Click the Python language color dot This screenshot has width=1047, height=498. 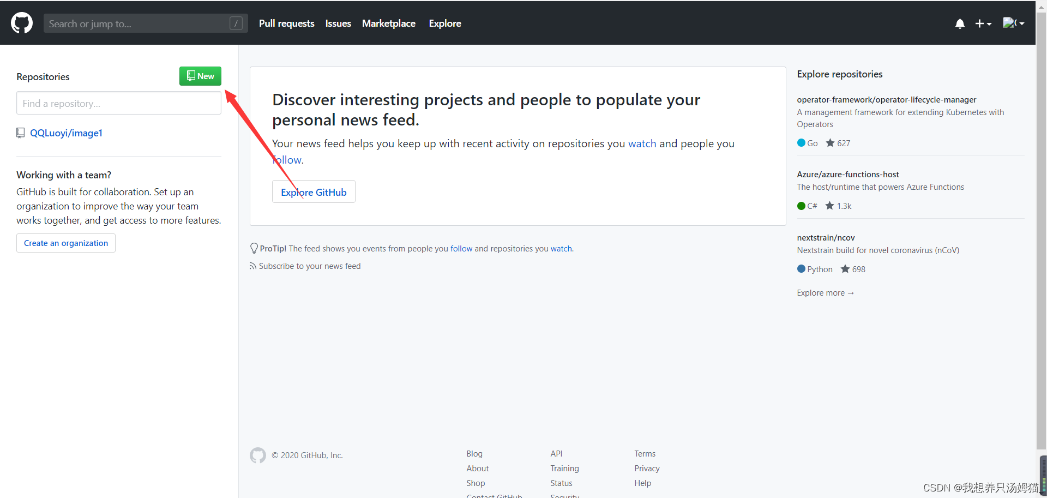801,269
